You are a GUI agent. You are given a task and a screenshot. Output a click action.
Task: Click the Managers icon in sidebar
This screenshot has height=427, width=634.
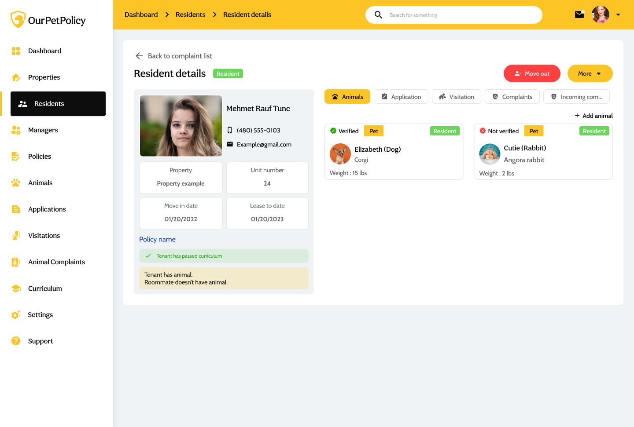16,130
